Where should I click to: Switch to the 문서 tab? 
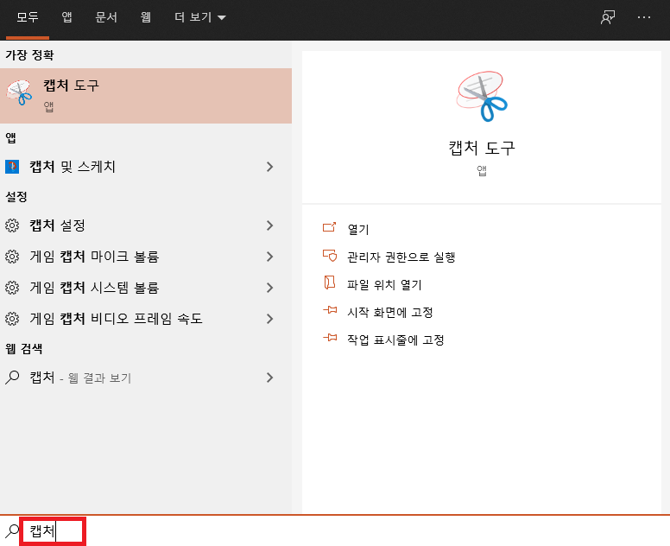point(106,17)
